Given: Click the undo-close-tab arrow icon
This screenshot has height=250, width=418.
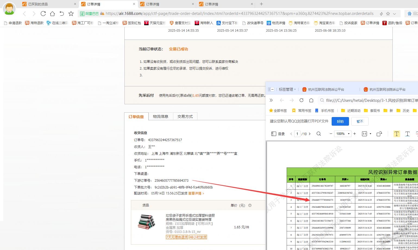Looking at the screenshot, I should [x=62, y=14].
